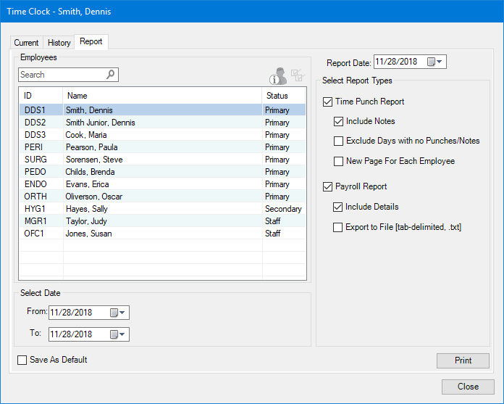This screenshot has height=404, width=504.
Task: Click the Close button
Action: (x=468, y=387)
